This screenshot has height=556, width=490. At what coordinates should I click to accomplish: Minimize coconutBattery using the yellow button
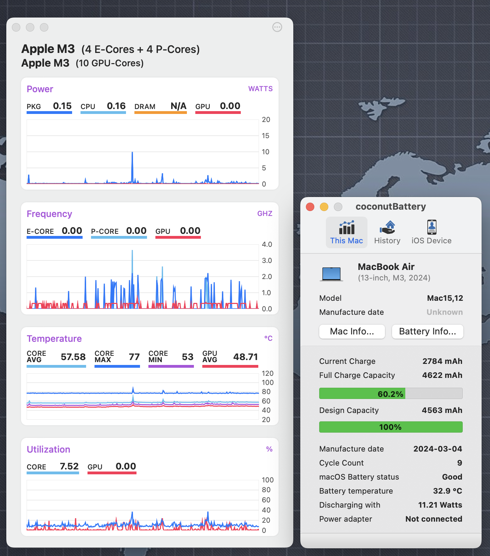(x=324, y=207)
